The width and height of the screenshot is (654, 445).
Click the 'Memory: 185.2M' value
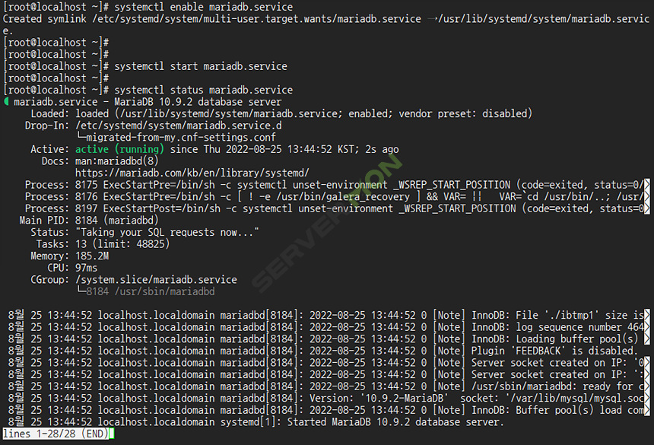[92, 256]
